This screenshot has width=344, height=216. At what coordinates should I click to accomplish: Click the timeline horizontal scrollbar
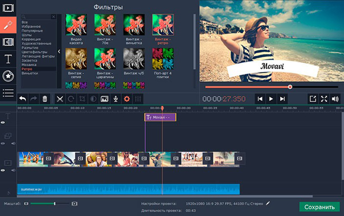tap(165, 196)
